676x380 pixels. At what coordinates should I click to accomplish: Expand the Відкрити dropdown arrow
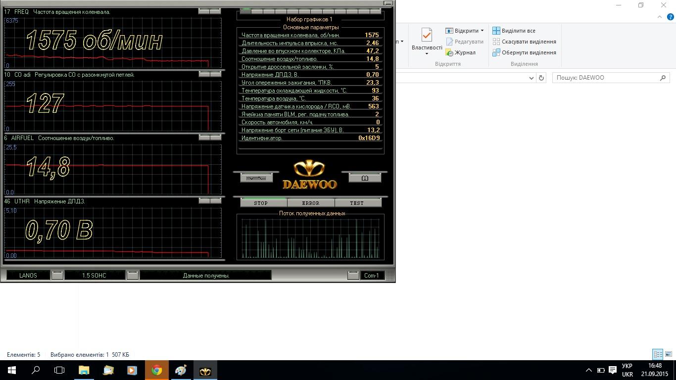482,31
